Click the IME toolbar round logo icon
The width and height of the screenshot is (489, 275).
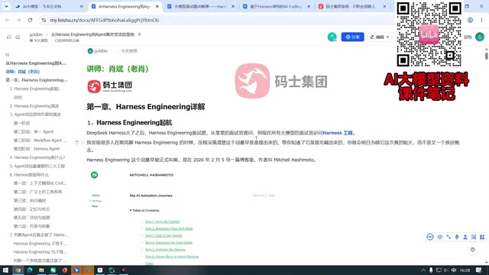[x=430, y=237]
